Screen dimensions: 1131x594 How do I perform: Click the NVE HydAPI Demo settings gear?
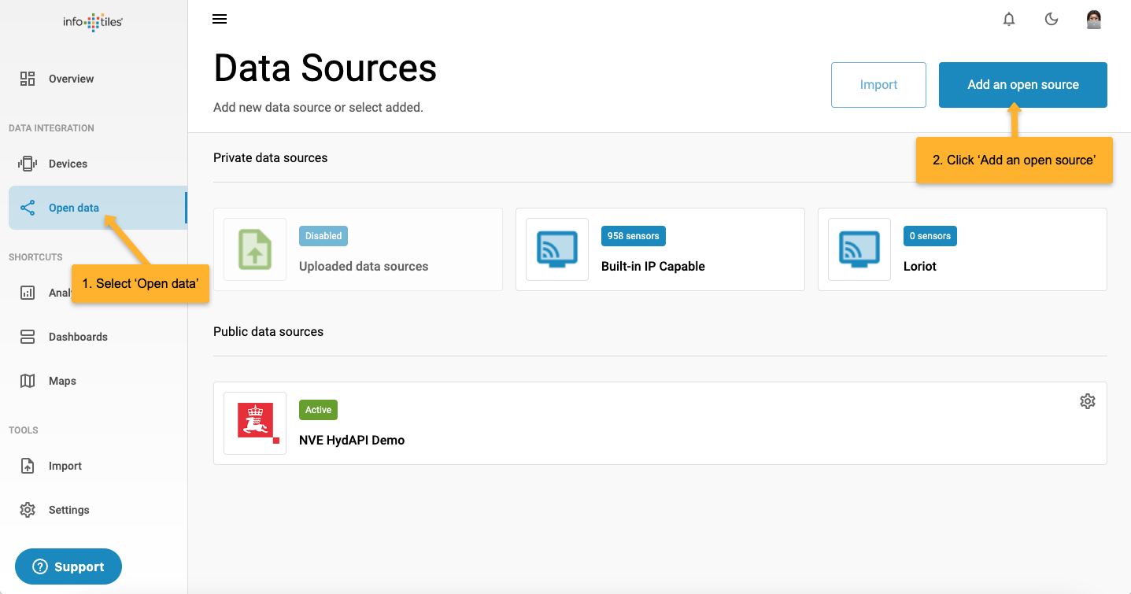point(1087,401)
